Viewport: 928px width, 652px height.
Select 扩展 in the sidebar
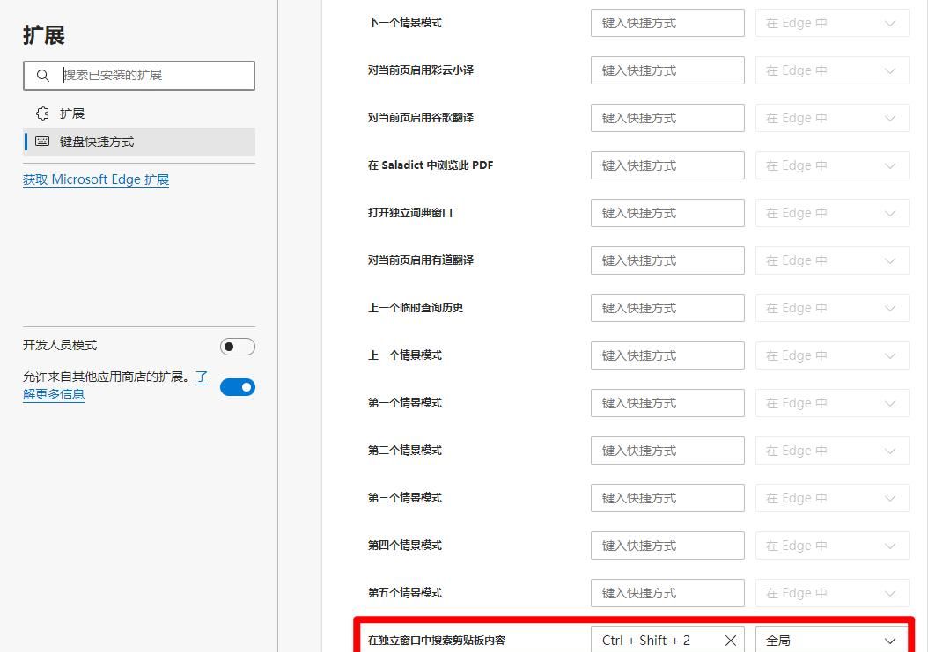[72, 113]
